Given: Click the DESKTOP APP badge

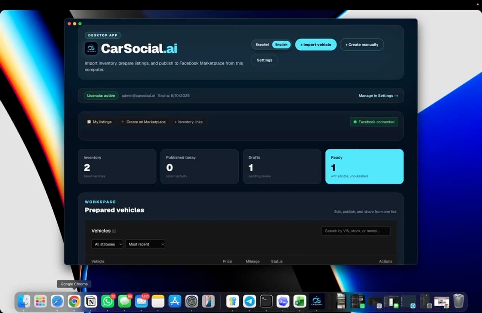Looking at the screenshot, I should point(102,35).
